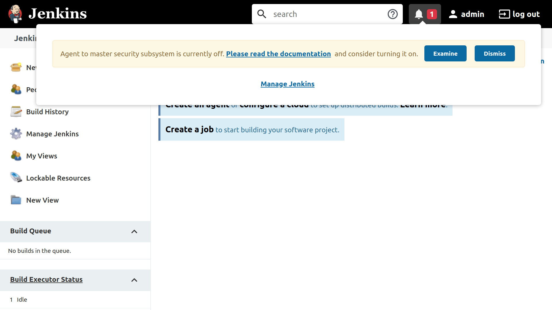Click the New View folder icon
Viewport: 552px width, 310px height.
coord(16,200)
